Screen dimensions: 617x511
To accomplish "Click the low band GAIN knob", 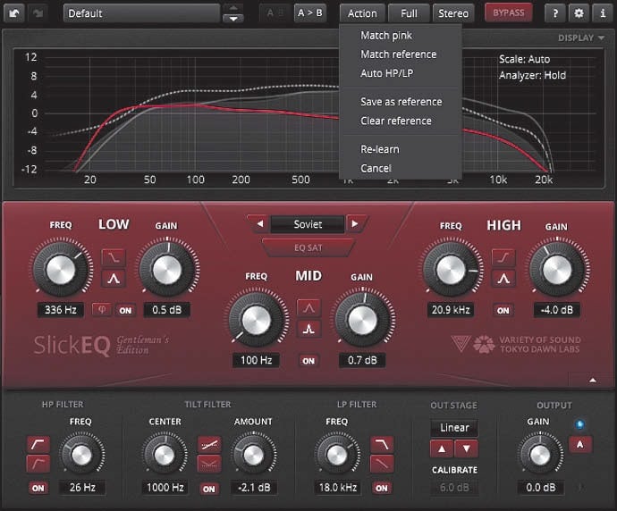I will click(167, 270).
